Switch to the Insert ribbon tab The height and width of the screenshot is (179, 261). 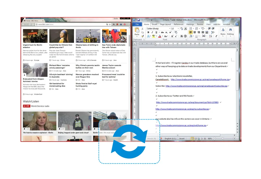click(x=155, y=24)
